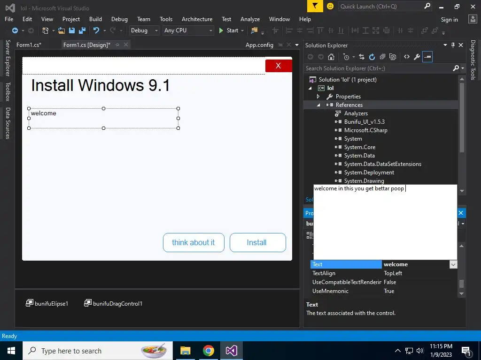Screen dimensions: 481x360
Task: Click the account avatar icon near Sign in
Action: click(x=473, y=19)
